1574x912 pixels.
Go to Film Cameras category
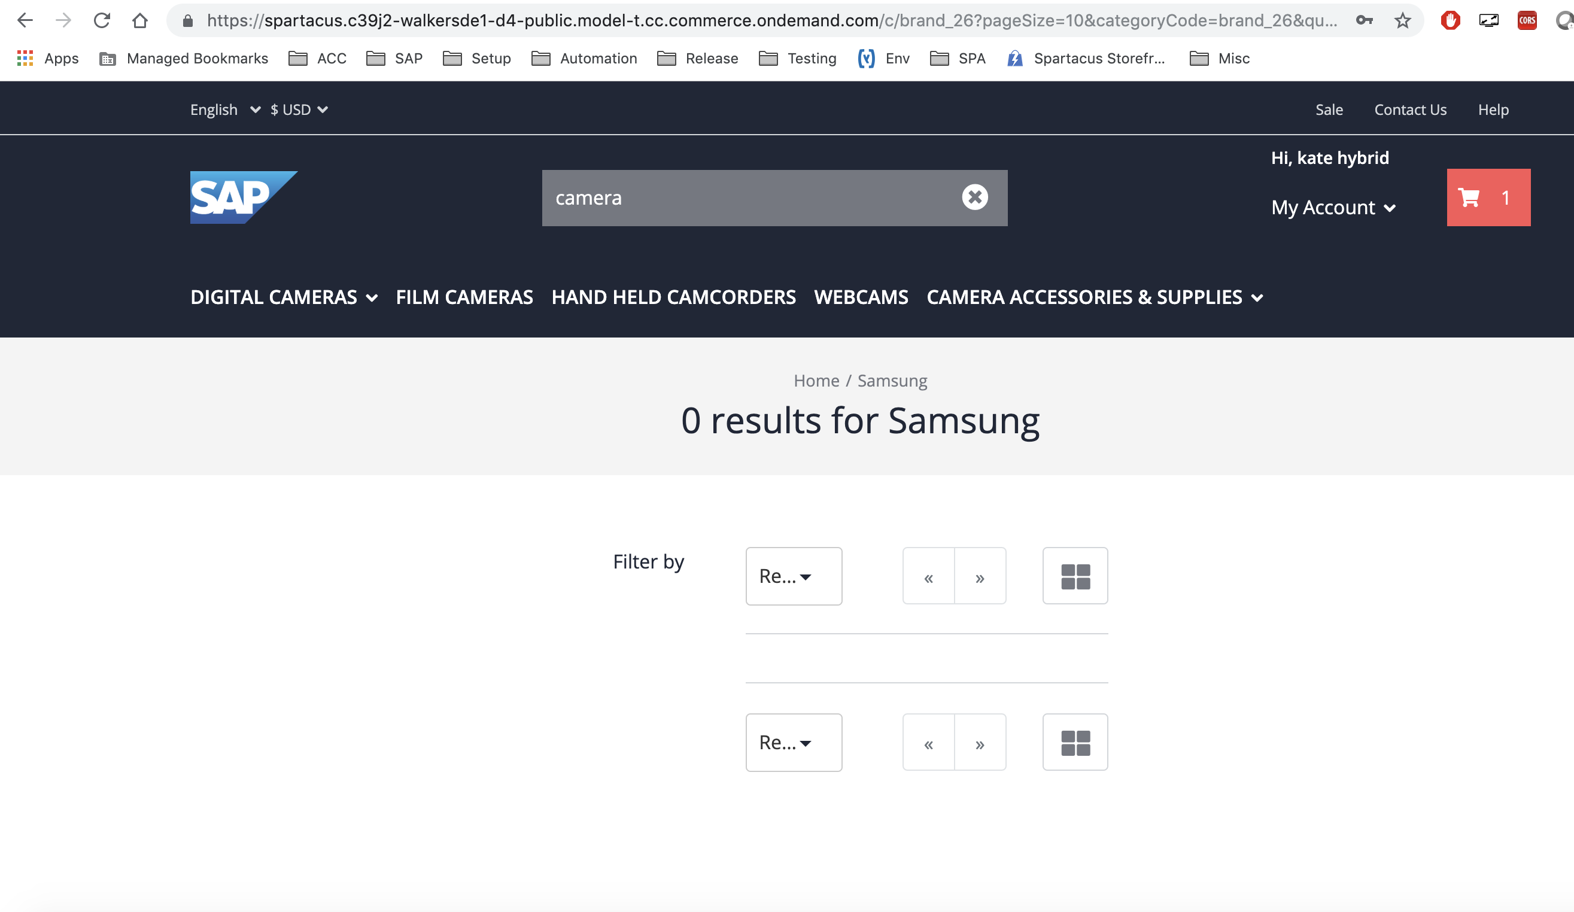coord(464,297)
